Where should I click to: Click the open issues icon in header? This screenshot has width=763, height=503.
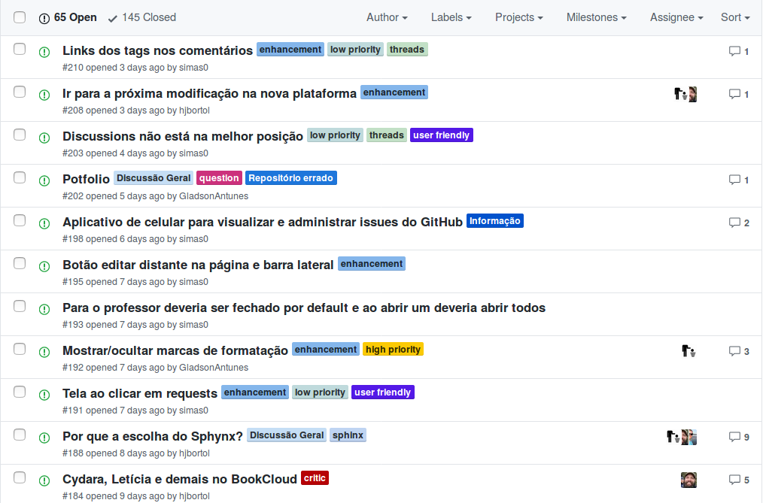[44, 19]
